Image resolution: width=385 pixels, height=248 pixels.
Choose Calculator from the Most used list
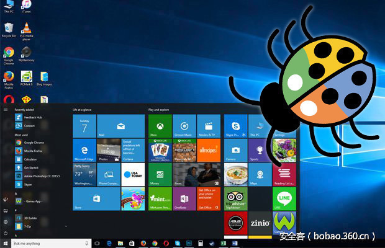[x=32, y=159]
